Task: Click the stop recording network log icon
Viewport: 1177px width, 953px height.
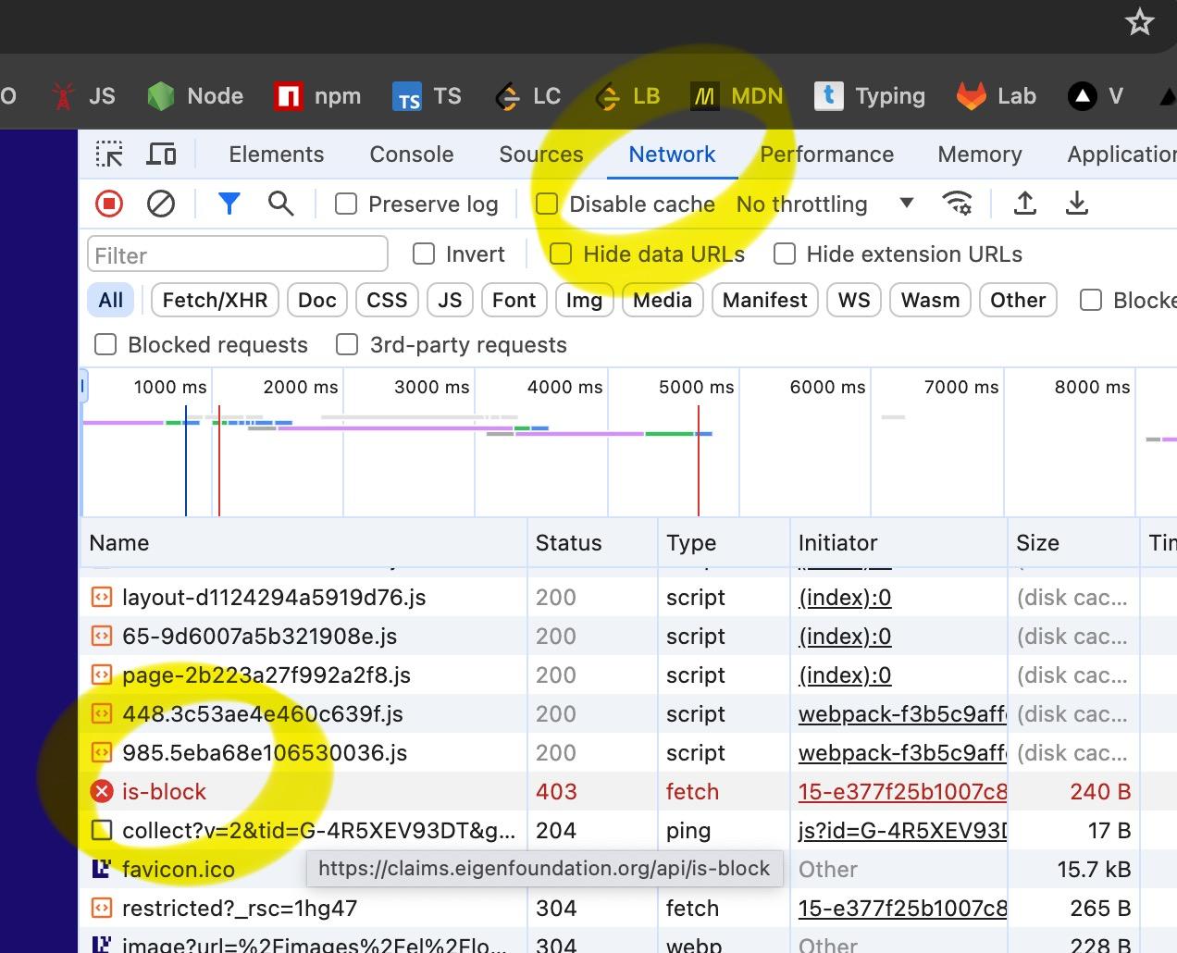Action: [109, 204]
